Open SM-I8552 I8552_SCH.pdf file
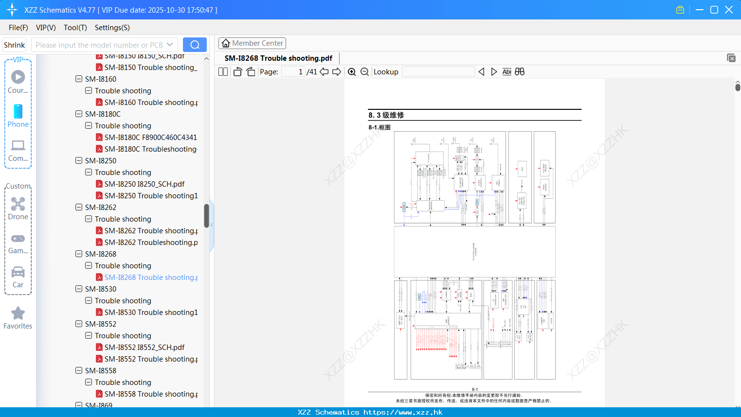This screenshot has height=417, width=741. (x=140, y=347)
